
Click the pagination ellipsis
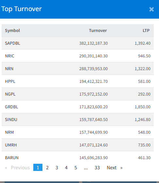86,168
